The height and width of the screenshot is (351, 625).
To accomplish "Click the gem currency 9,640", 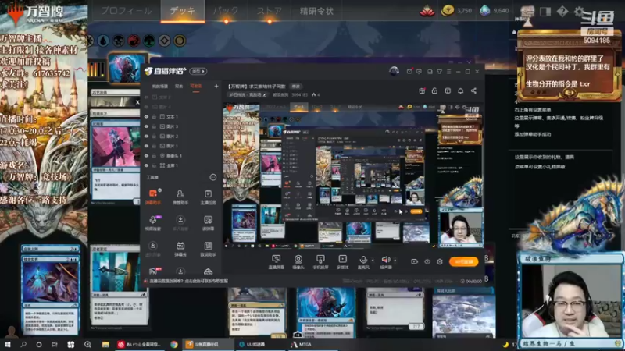I will [494, 11].
